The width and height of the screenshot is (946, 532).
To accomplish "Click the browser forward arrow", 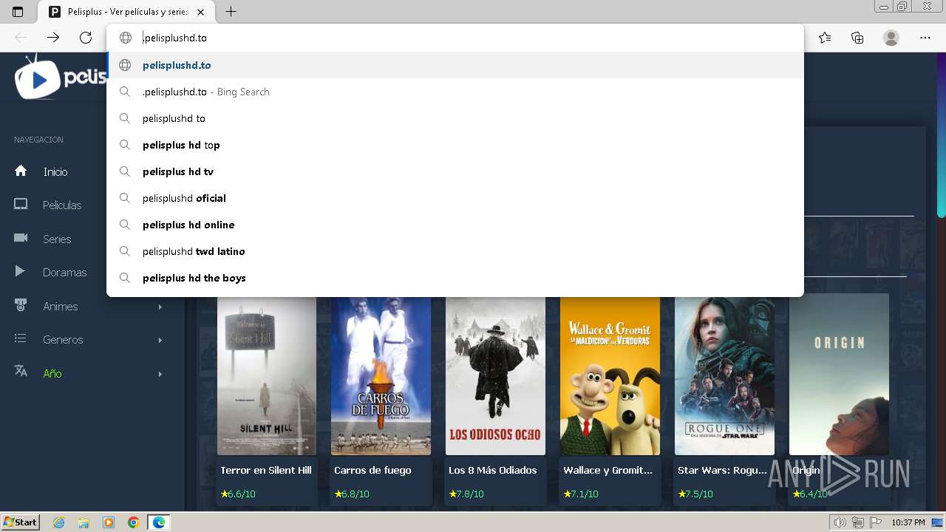I will [x=53, y=38].
